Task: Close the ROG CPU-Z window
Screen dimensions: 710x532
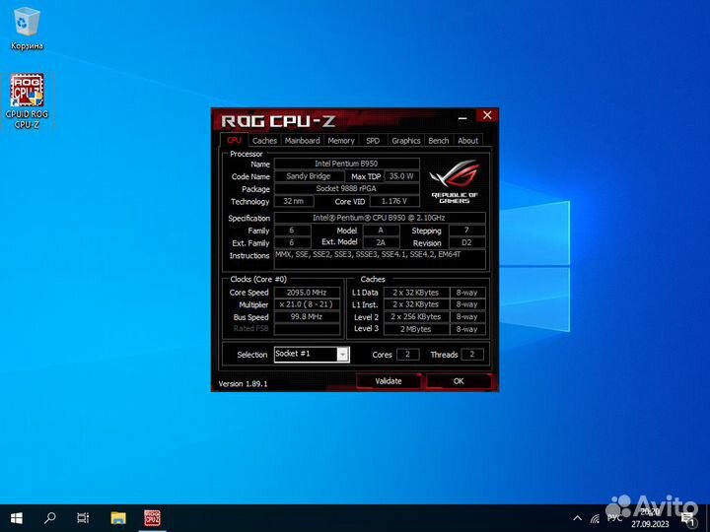Action: coord(487,115)
